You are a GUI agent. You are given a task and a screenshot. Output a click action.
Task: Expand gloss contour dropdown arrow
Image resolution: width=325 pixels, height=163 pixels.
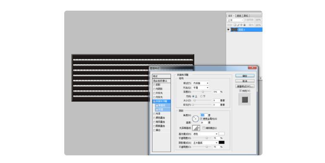199,128
